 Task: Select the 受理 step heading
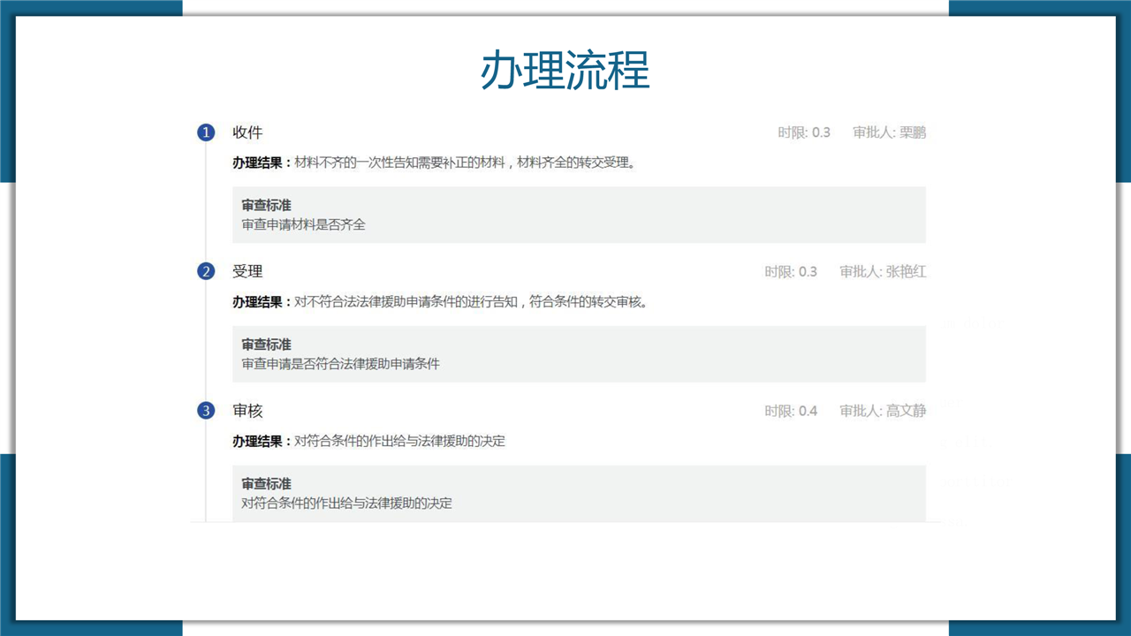point(247,271)
